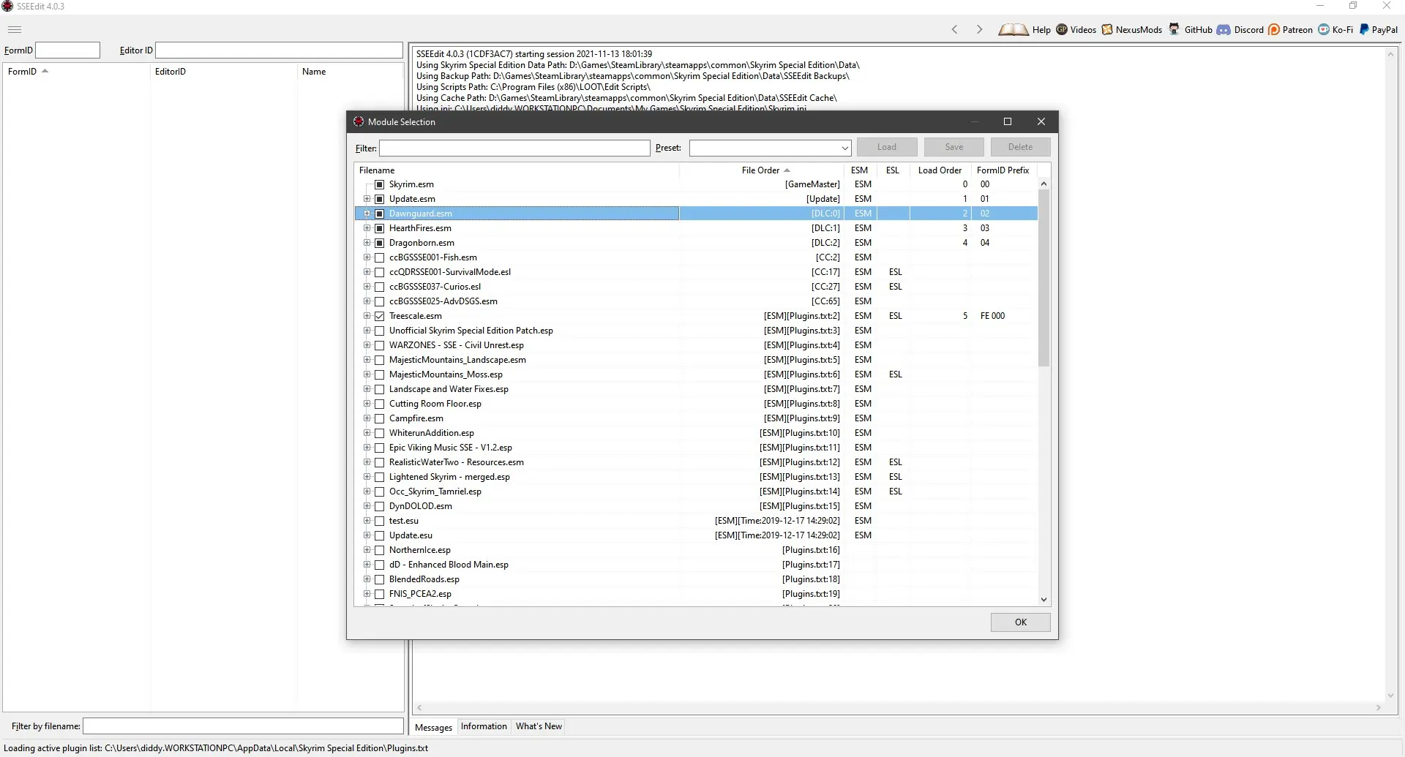Switch to the Messages tab
The width and height of the screenshot is (1405, 757).
pyautogui.click(x=433, y=727)
